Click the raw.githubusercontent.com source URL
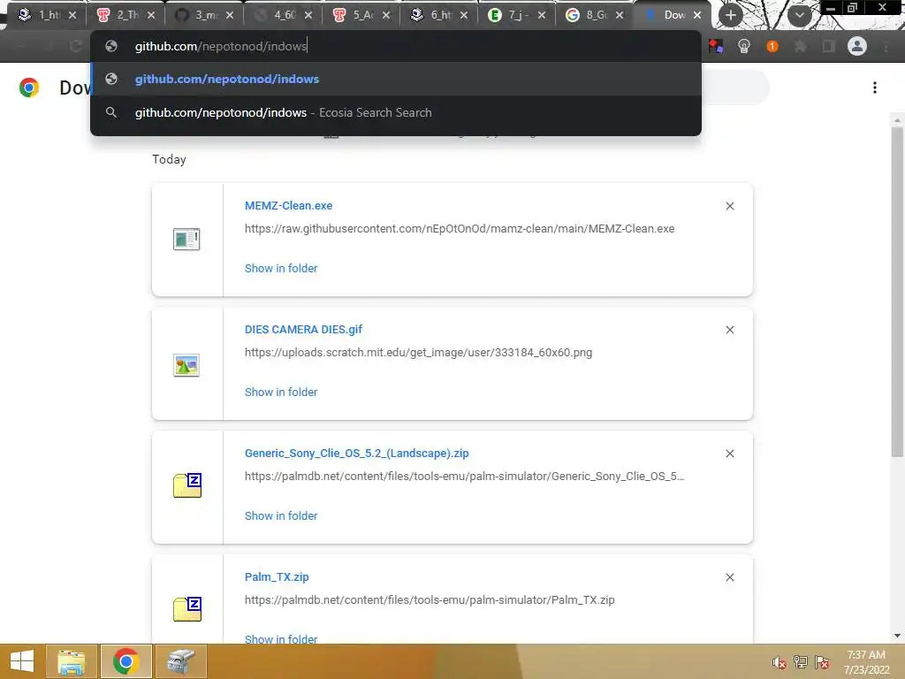 point(460,229)
